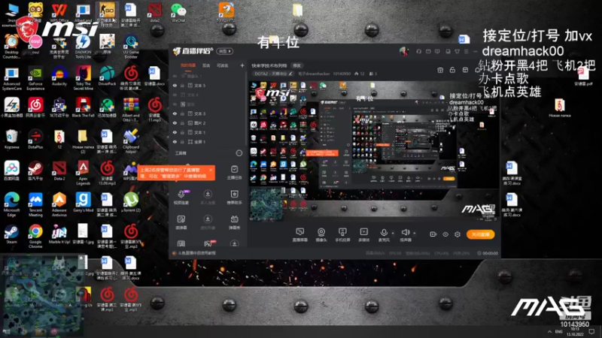Toggle visibility of the 文本 5 source
This screenshot has width=602, height=338.
pyautogui.click(x=175, y=86)
